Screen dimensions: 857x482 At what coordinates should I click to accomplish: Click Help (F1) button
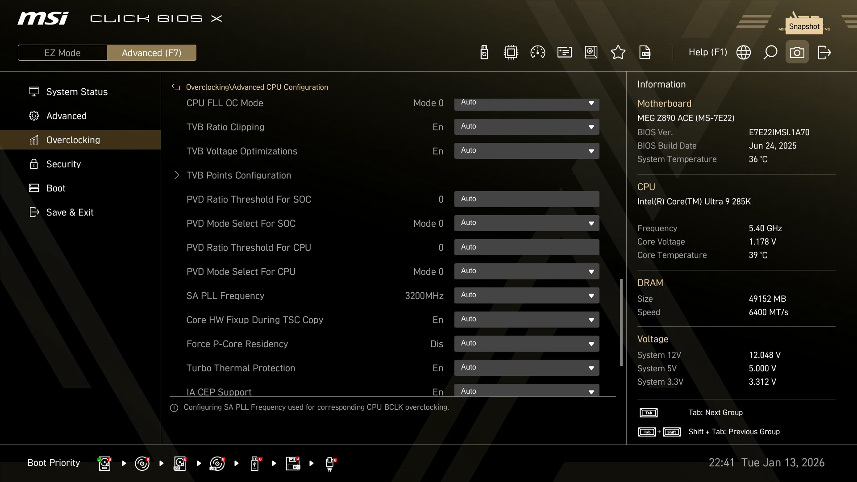(707, 53)
